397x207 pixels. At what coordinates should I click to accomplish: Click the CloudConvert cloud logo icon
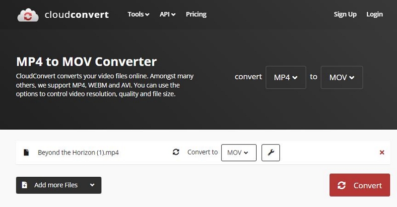coord(28,15)
